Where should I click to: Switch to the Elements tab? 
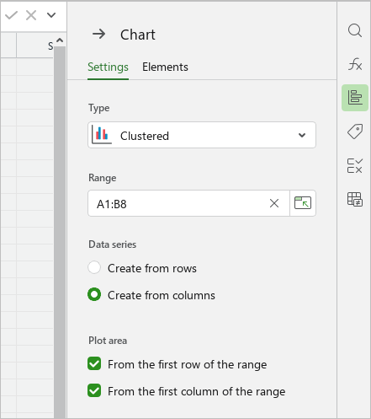(x=165, y=67)
